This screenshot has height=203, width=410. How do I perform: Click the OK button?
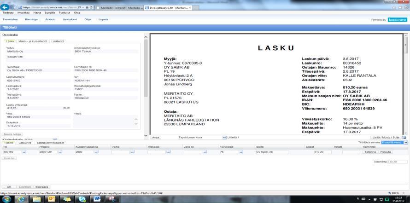(x=9, y=187)
